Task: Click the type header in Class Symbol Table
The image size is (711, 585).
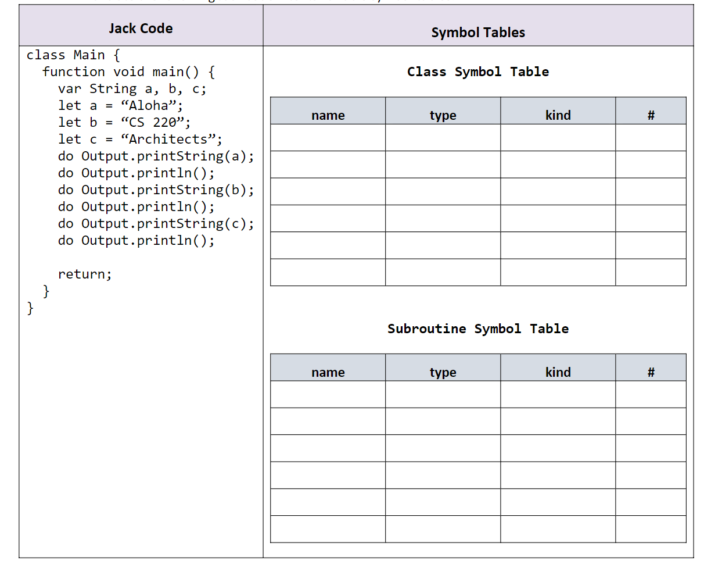Action: click(443, 115)
